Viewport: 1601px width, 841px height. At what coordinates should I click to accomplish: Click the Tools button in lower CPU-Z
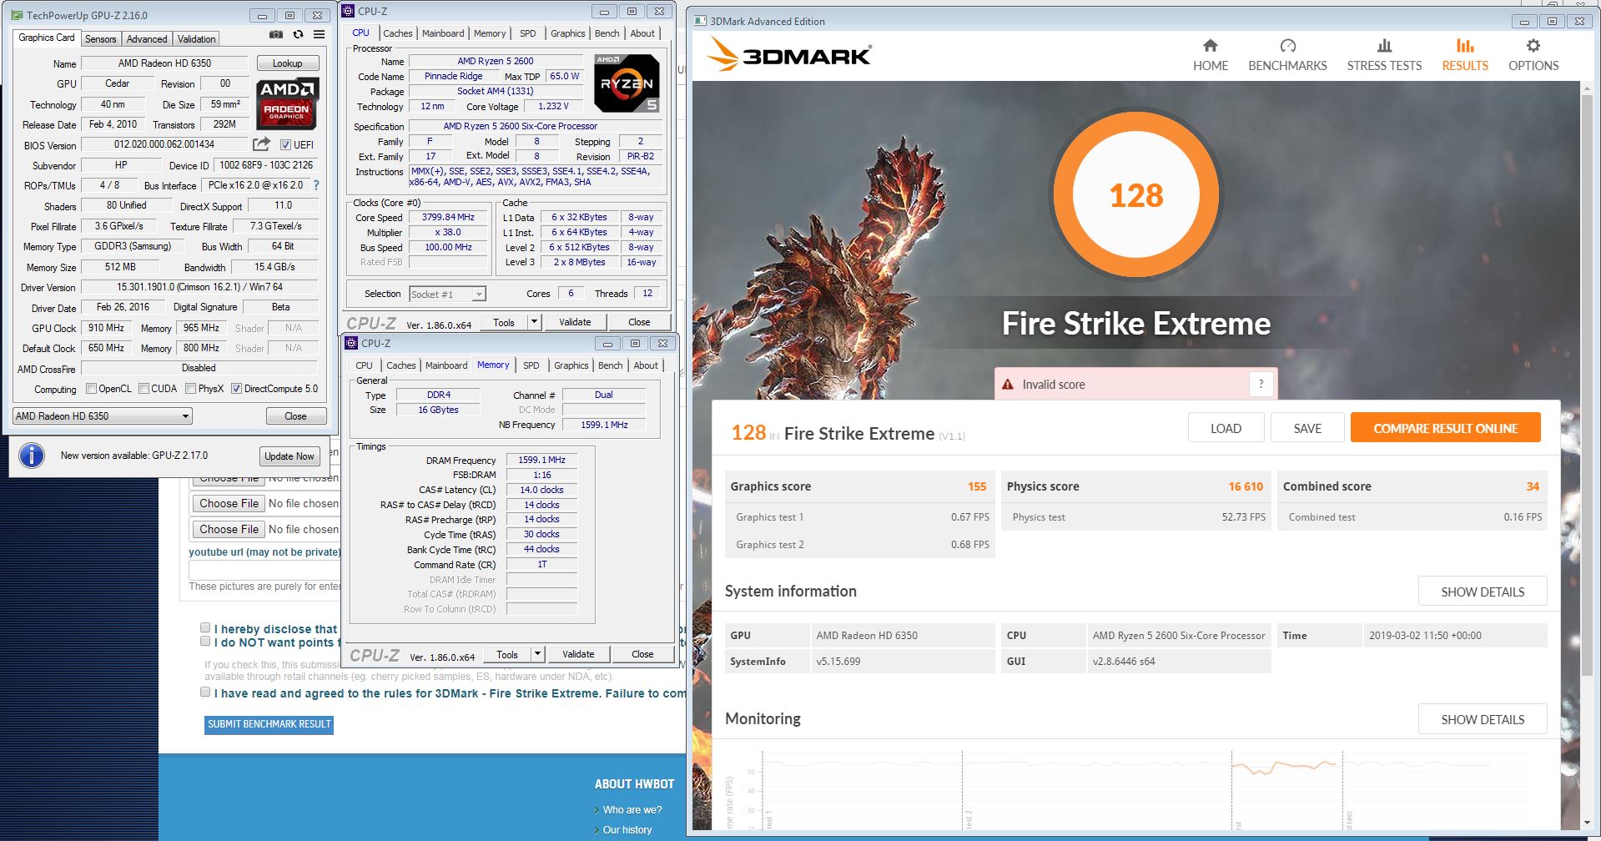tap(507, 654)
